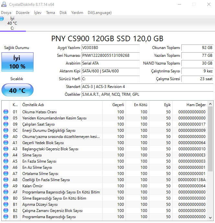Open the Disk menu
Screen dimensions: 215x223
coord(63,13)
